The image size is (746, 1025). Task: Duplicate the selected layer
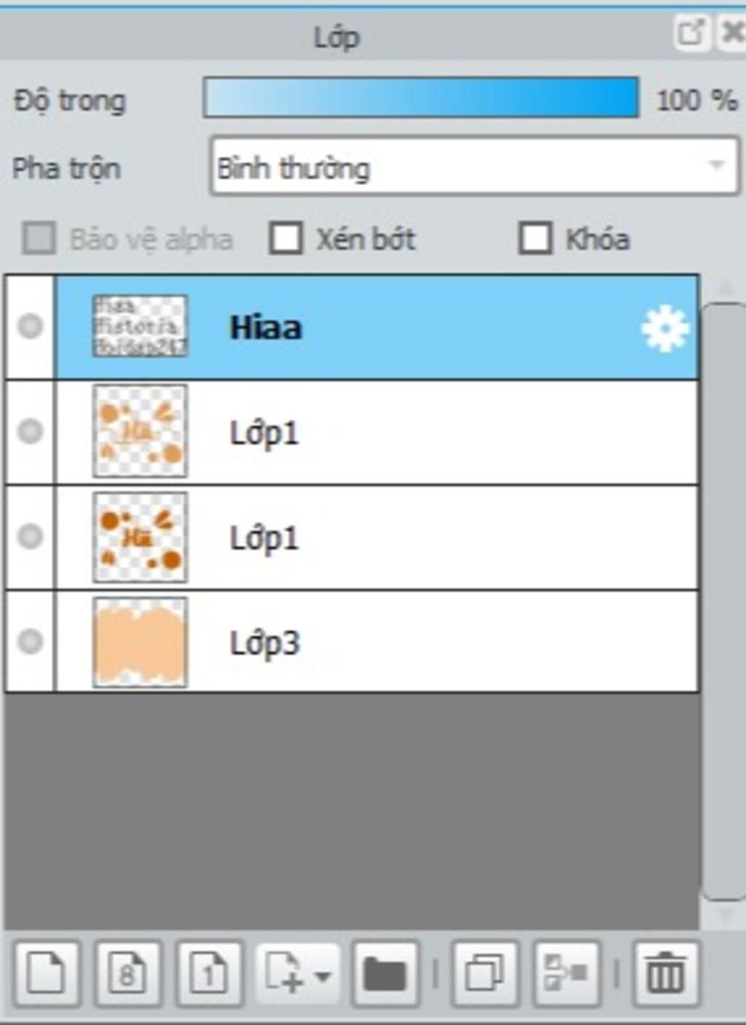coord(484,974)
